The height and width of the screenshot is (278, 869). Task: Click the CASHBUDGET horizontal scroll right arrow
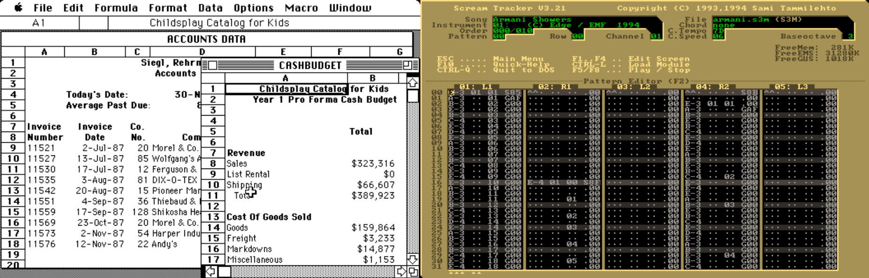(x=401, y=271)
